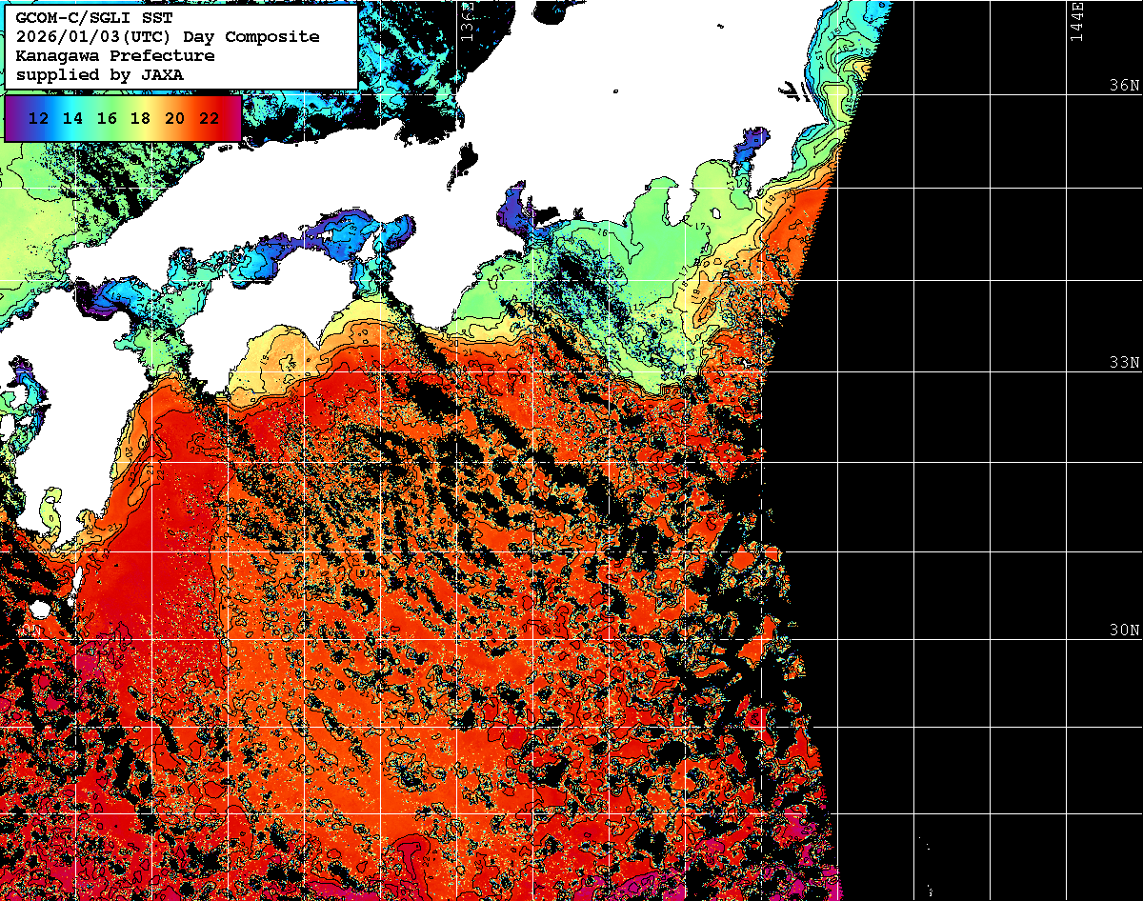This screenshot has width=1143, height=901.
Task: Click the 14 value on the color scale
Action: tap(73, 119)
